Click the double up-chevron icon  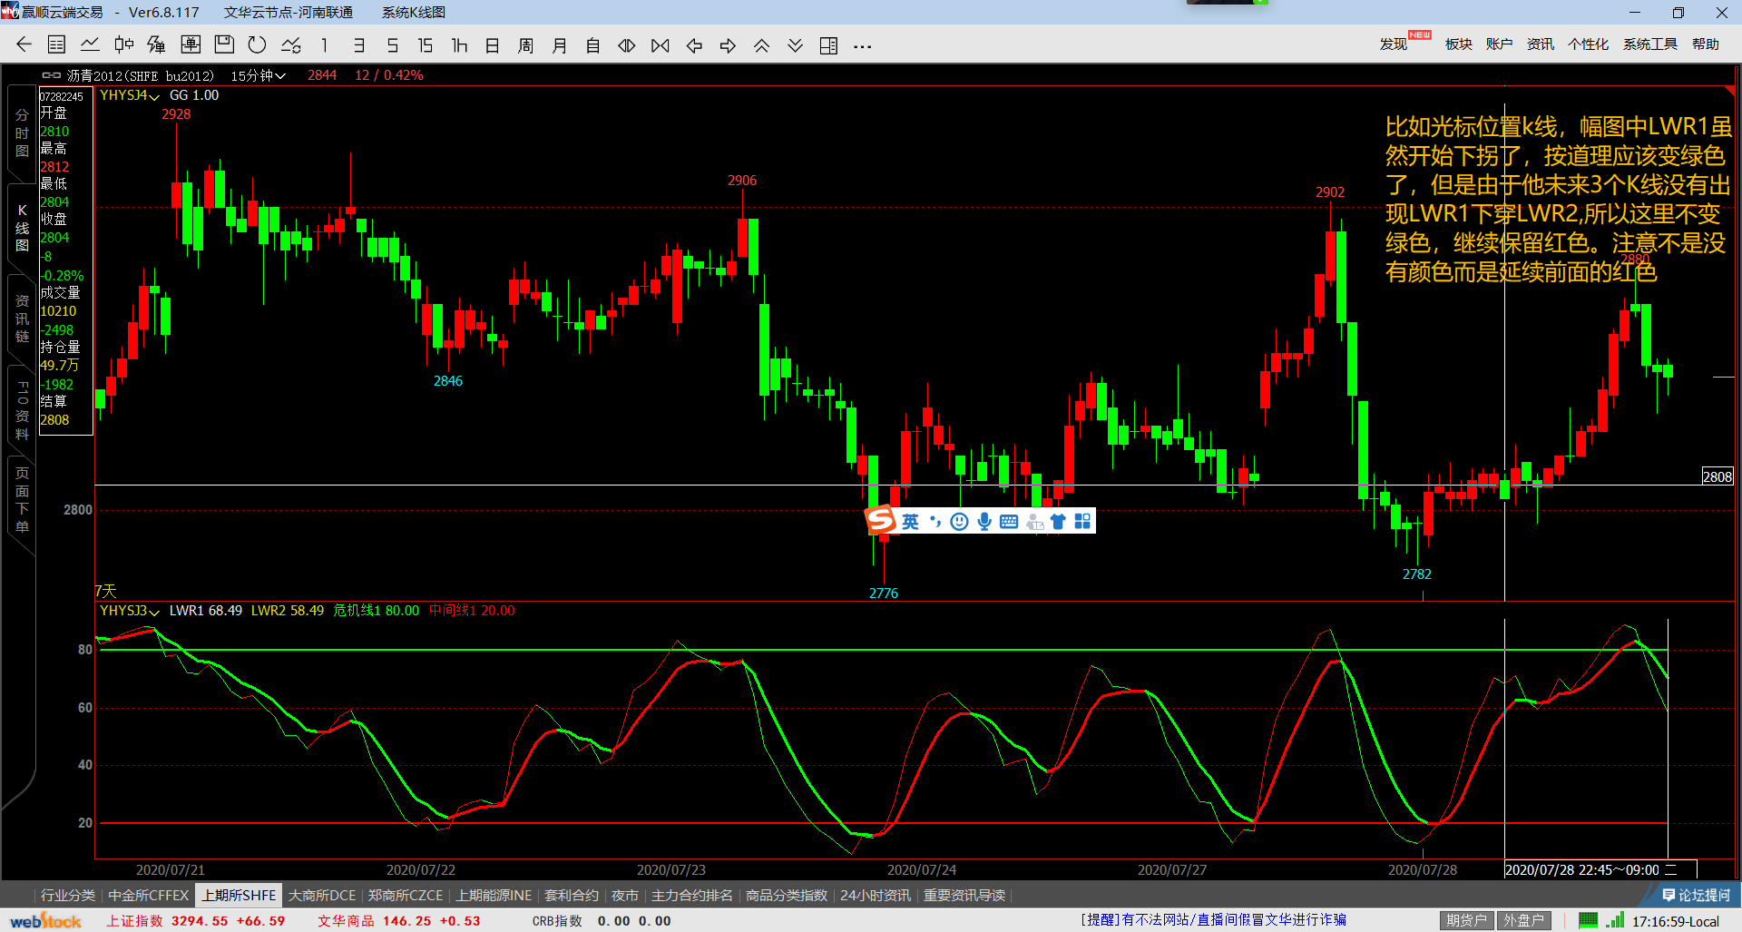pos(761,45)
